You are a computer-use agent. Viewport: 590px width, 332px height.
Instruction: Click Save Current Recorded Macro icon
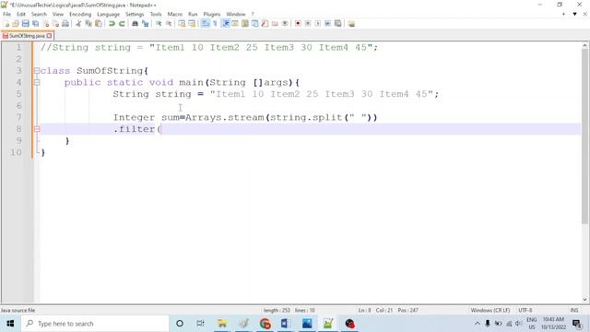pos(338,24)
